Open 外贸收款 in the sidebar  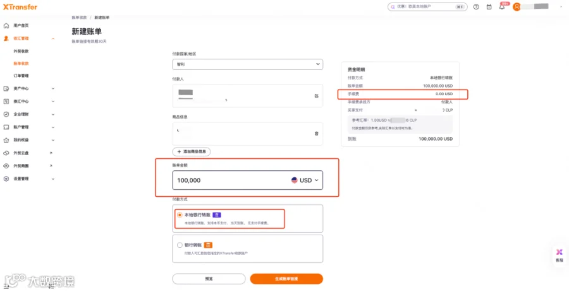point(21,51)
